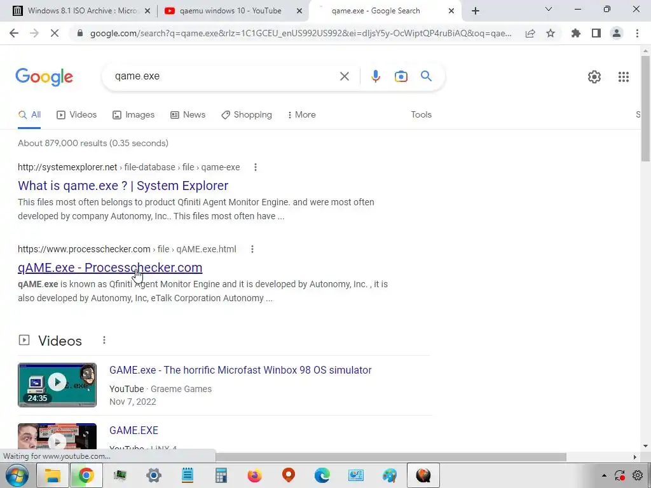Open the search Tools options
The width and height of the screenshot is (651, 488).
(x=421, y=115)
